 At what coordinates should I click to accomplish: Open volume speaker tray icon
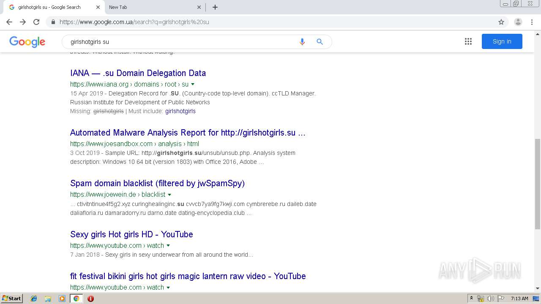491,299
